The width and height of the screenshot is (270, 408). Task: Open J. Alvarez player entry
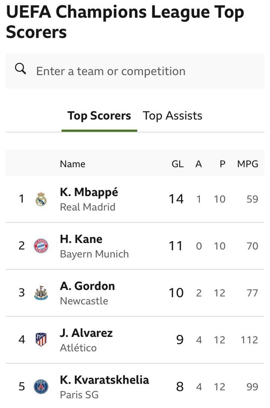coord(86,333)
